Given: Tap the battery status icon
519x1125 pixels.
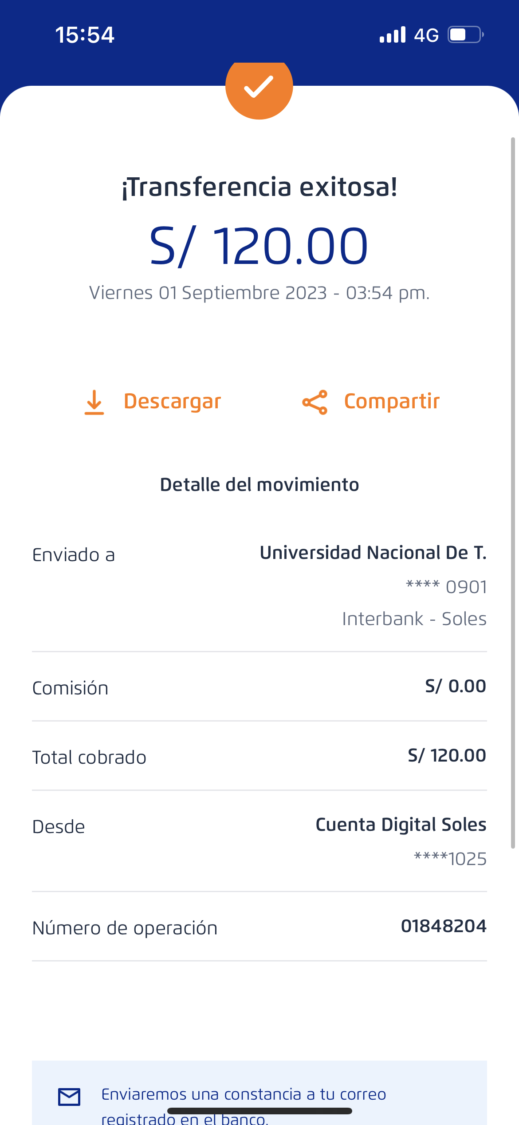Looking at the screenshot, I should (465, 35).
